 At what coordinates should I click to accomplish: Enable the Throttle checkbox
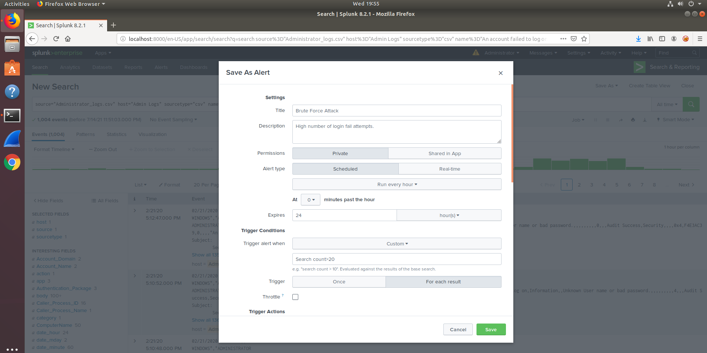click(x=295, y=297)
